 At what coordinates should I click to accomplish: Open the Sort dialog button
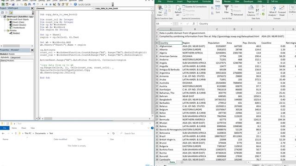pyautogui.click(x=218, y=9)
